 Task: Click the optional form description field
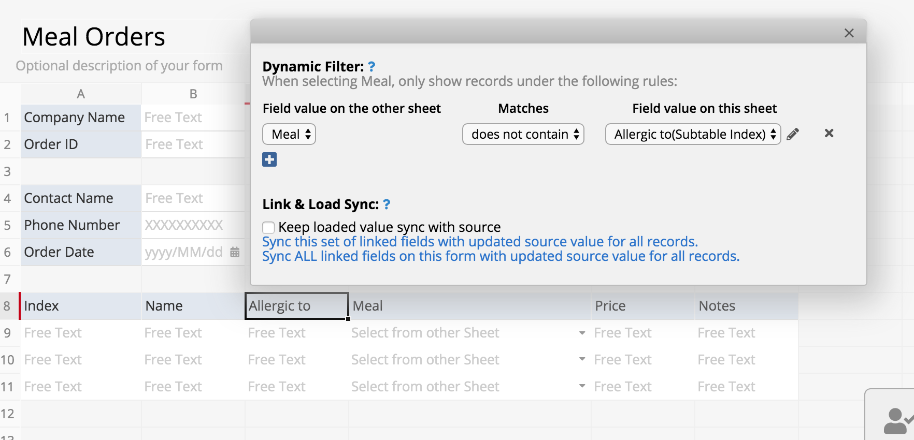click(119, 66)
